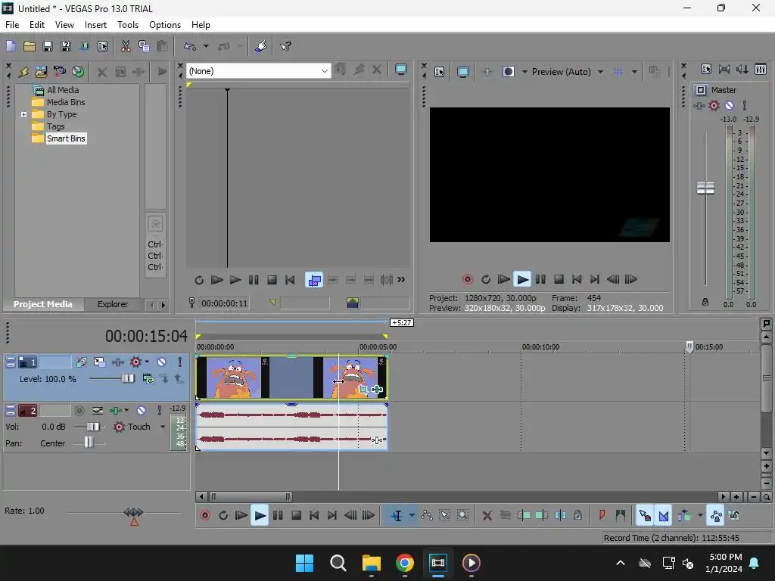Click the Split icon in the timeline toolbar

pos(560,516)
